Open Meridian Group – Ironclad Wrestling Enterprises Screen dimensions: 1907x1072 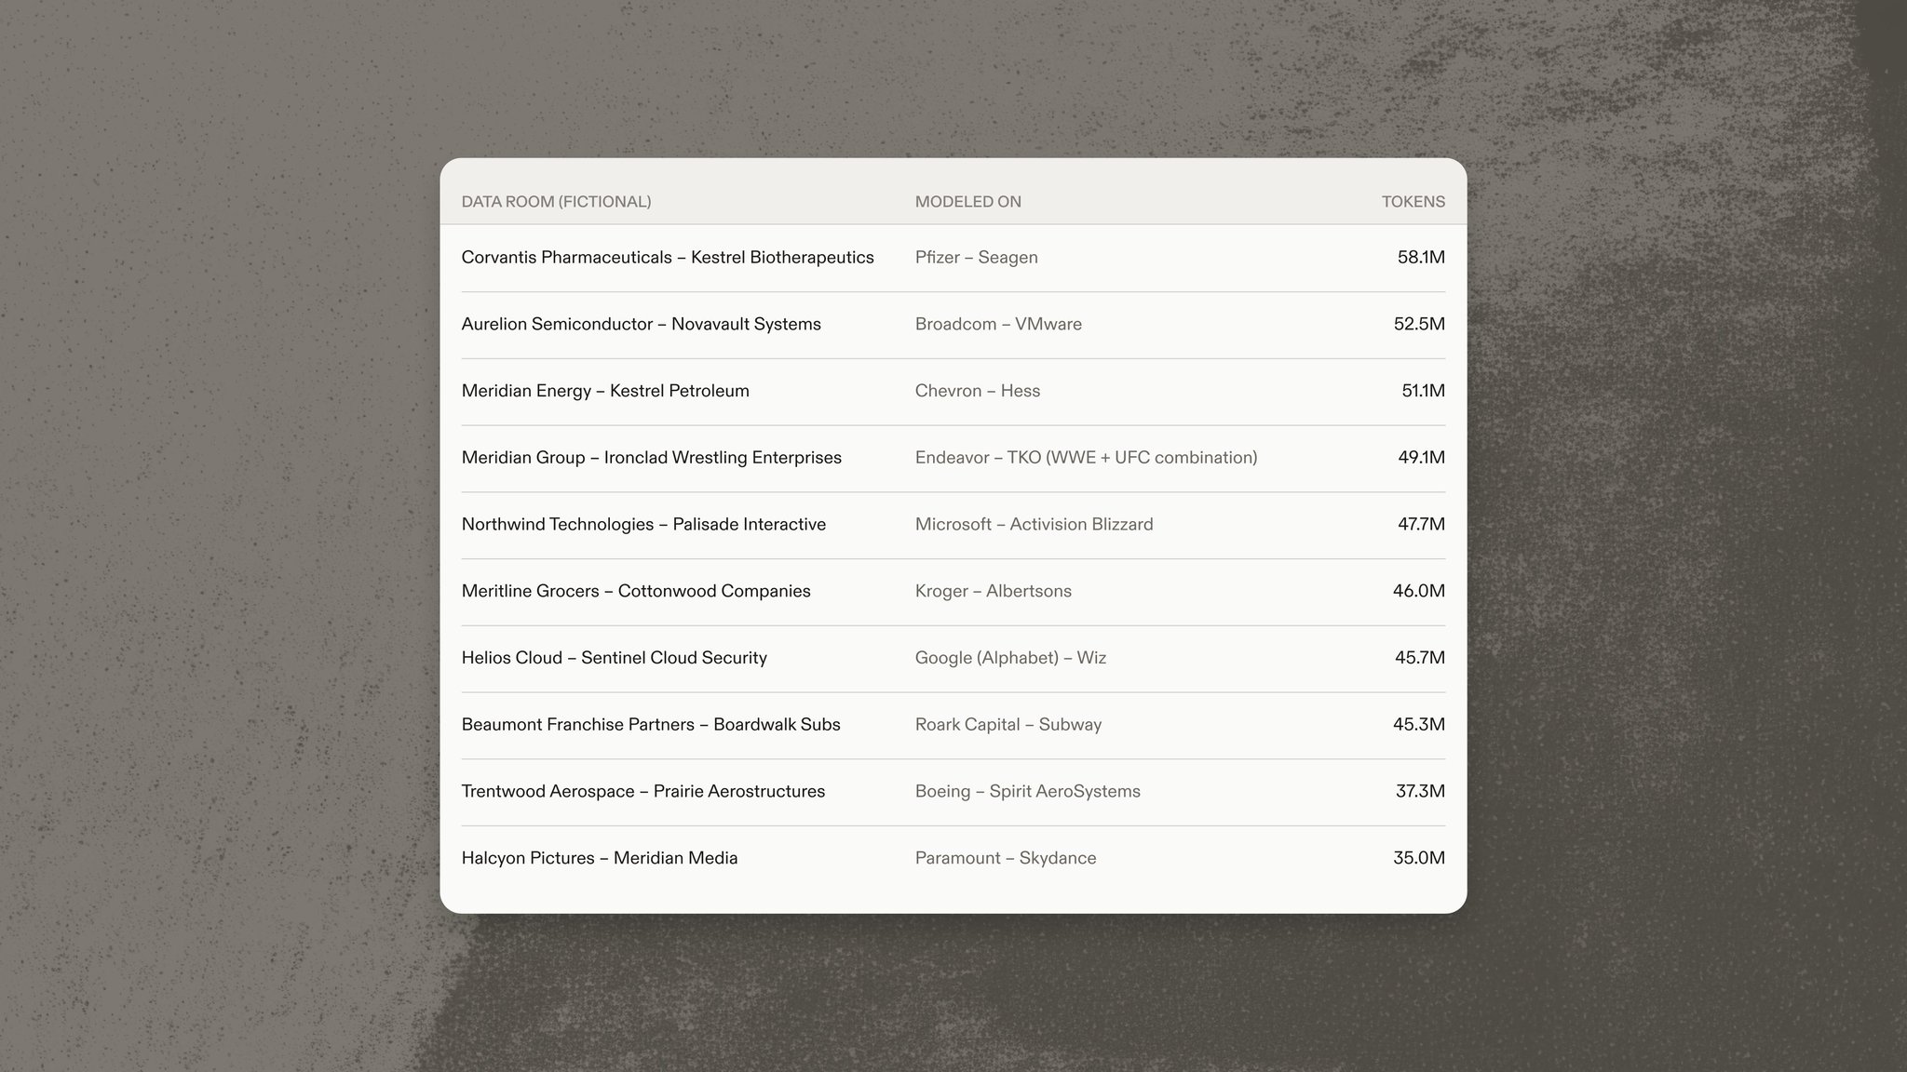click(953, 458)
